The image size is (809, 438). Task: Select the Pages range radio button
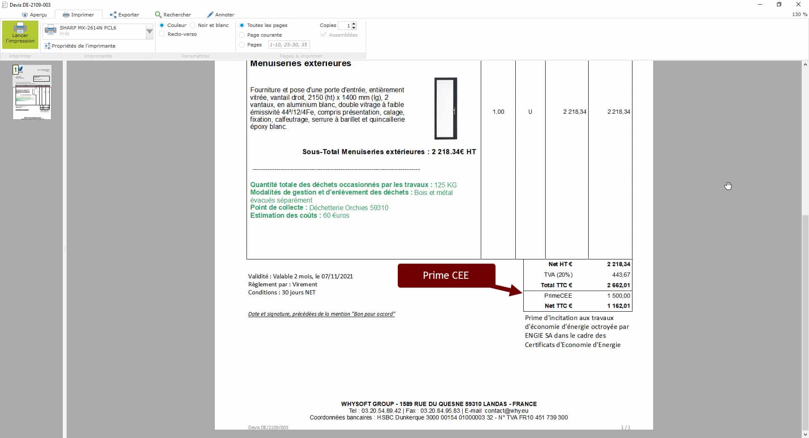tap(242, 45)
